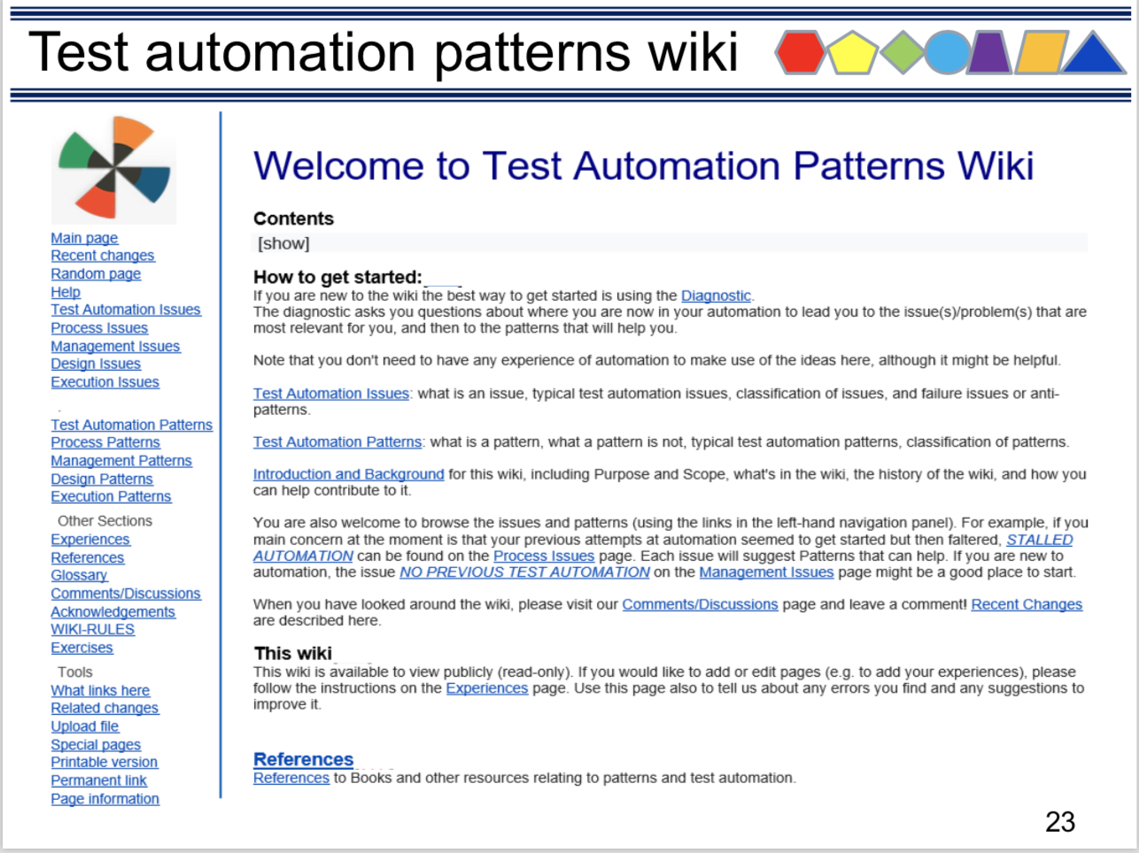Open Management Patterns link

(121, 461)
